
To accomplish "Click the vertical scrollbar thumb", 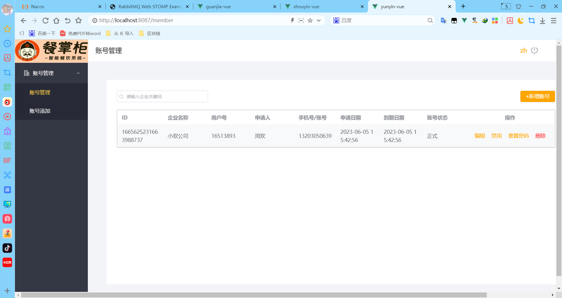I will click(559, 161).
